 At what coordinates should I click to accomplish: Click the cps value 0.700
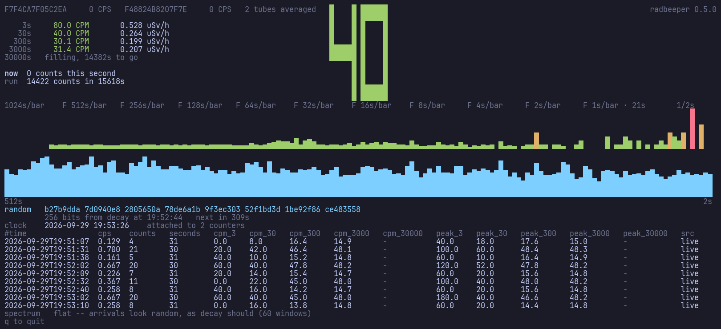109,249
